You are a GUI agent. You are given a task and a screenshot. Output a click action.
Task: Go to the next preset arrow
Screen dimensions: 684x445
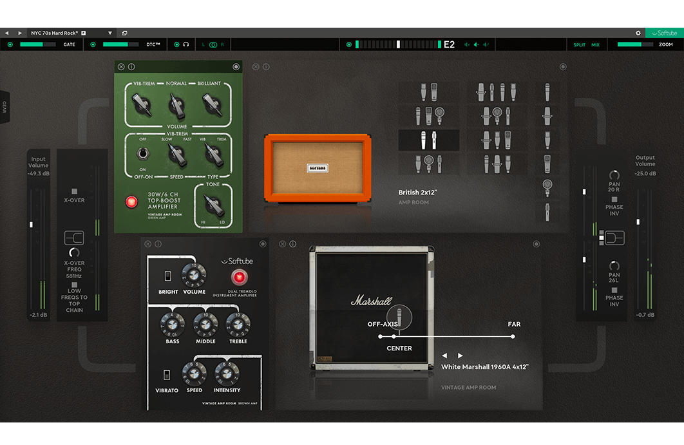(x=19, y=33)
